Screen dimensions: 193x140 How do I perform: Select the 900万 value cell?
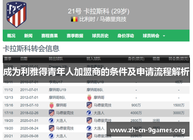(x=136, y=105)
